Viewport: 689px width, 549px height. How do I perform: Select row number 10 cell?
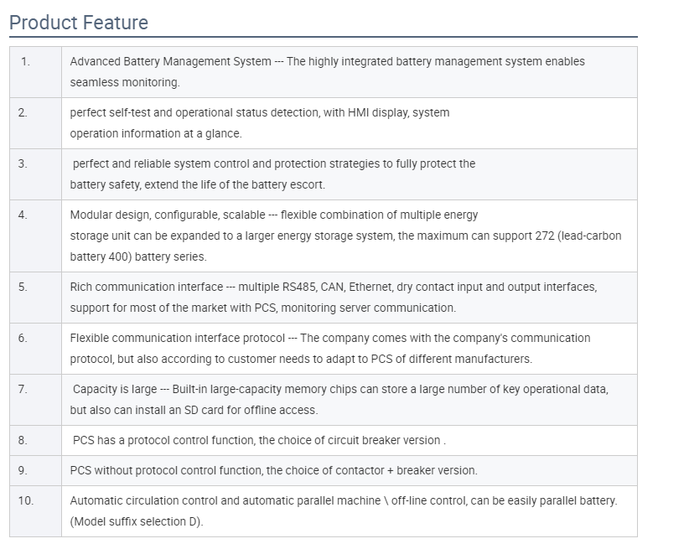point(35,510)
